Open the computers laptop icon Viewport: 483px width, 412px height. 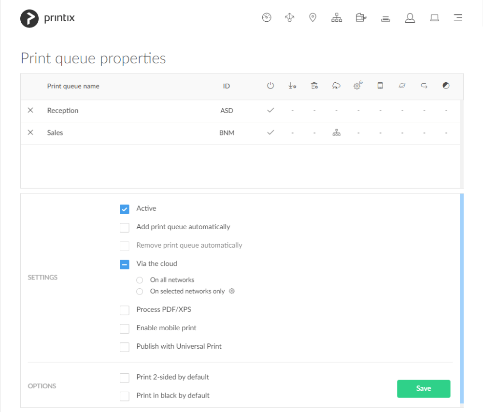tap(434, 18)
